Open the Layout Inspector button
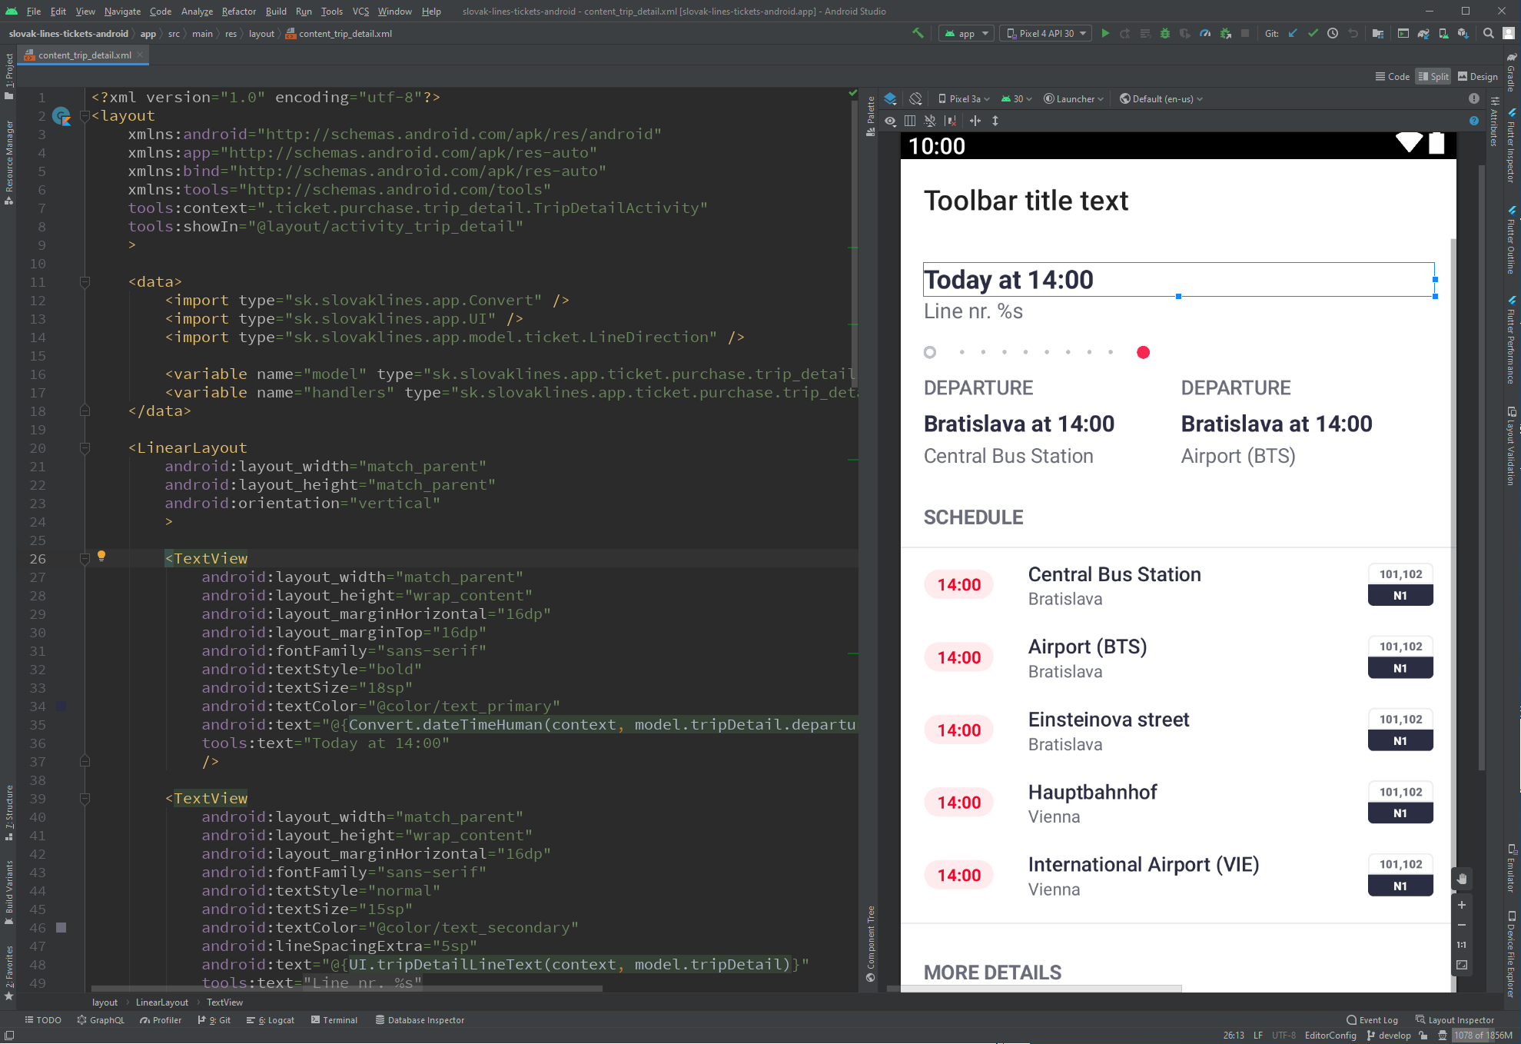This screenshot has height=1044, width=1521. (x=1455, y=1020)
